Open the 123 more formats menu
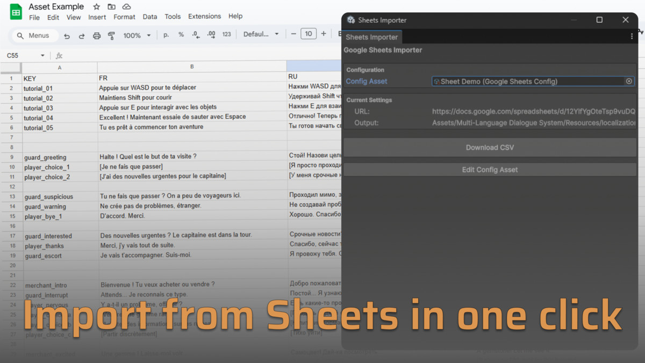Image resolution: width=645 pixels, height=363 pixels. 227,34
